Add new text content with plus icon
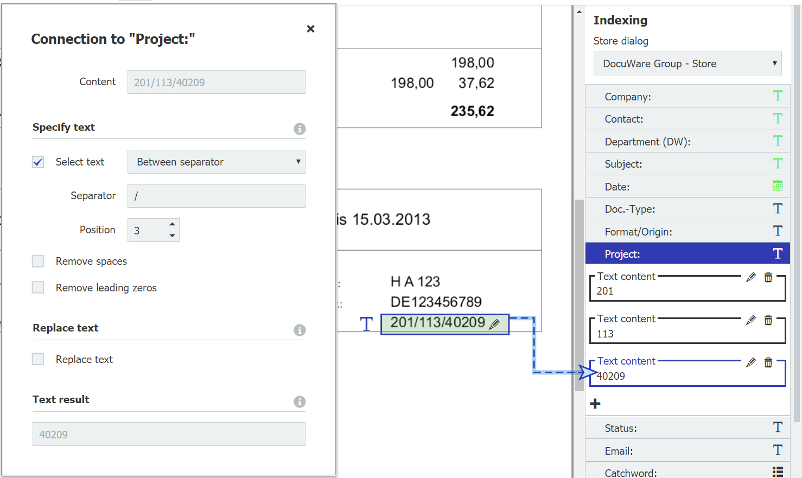The width and height of the screenshot is (802, 478). click(x=595, y=404)
